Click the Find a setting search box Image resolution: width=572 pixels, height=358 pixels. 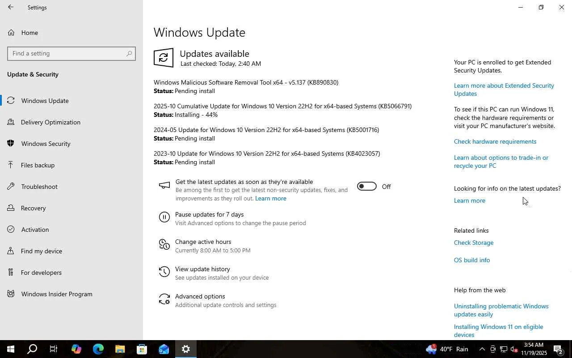71,53
